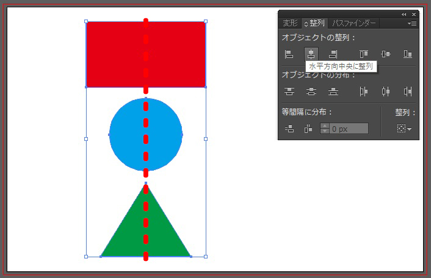Open the align panel options menu

(x=412, y=24)
